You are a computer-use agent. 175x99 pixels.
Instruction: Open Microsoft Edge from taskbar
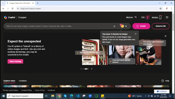tap(71, 96)
